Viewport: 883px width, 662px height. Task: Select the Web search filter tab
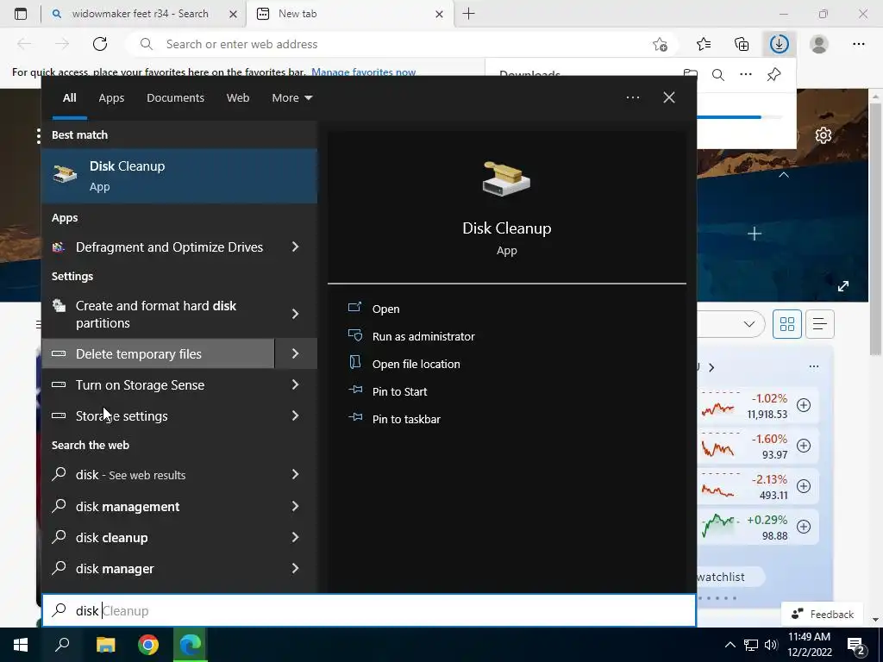coord(238,98)
